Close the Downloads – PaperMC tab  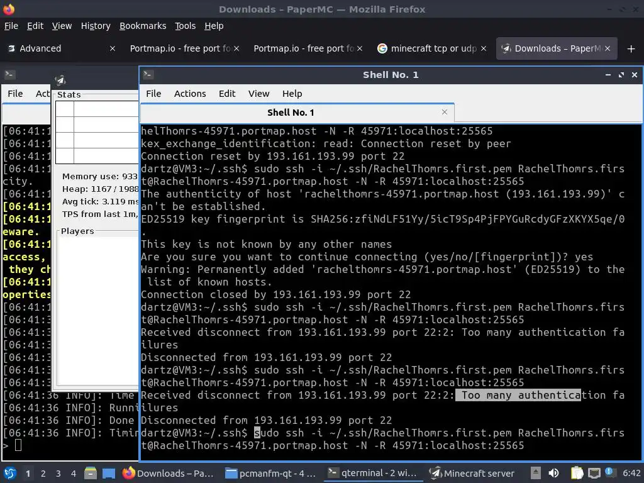coord(608,48)
